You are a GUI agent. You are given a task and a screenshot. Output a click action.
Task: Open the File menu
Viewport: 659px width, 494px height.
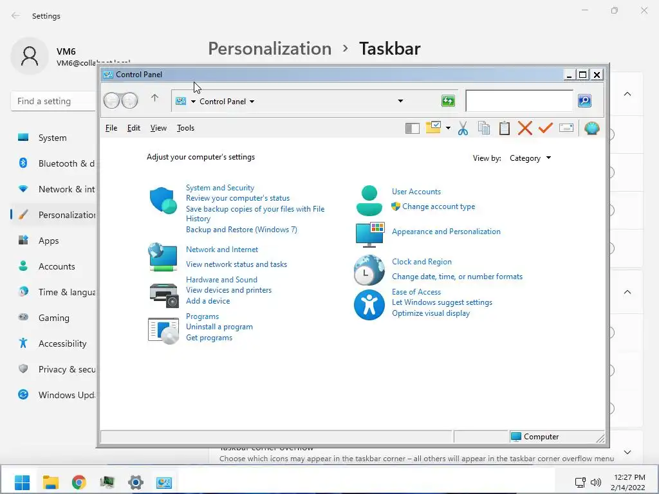pyautogui.click(x=111, y=128)
